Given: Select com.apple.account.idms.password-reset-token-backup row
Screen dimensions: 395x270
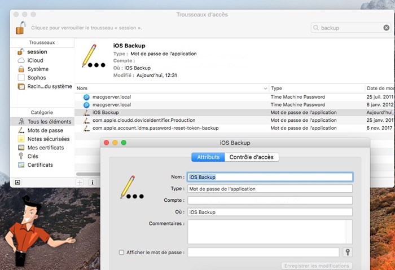Looking at the screenshot, I should 234,128.
